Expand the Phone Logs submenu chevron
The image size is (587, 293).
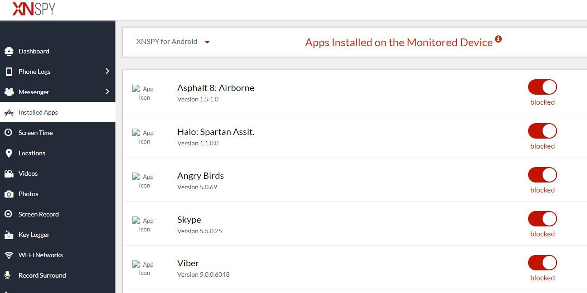click(107, 71)
